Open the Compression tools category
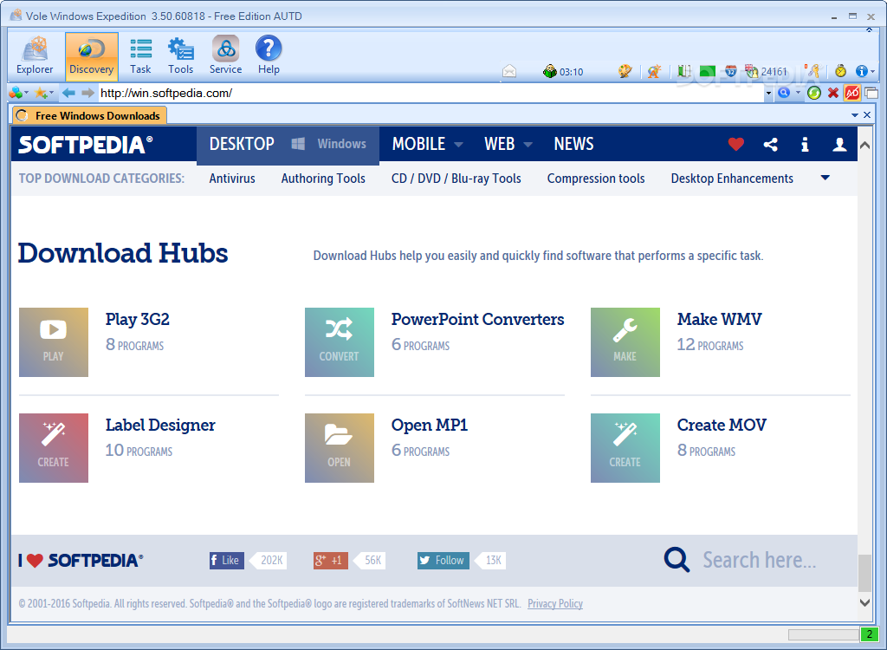Viewport: 887px width, 650px height. [596, 179]
